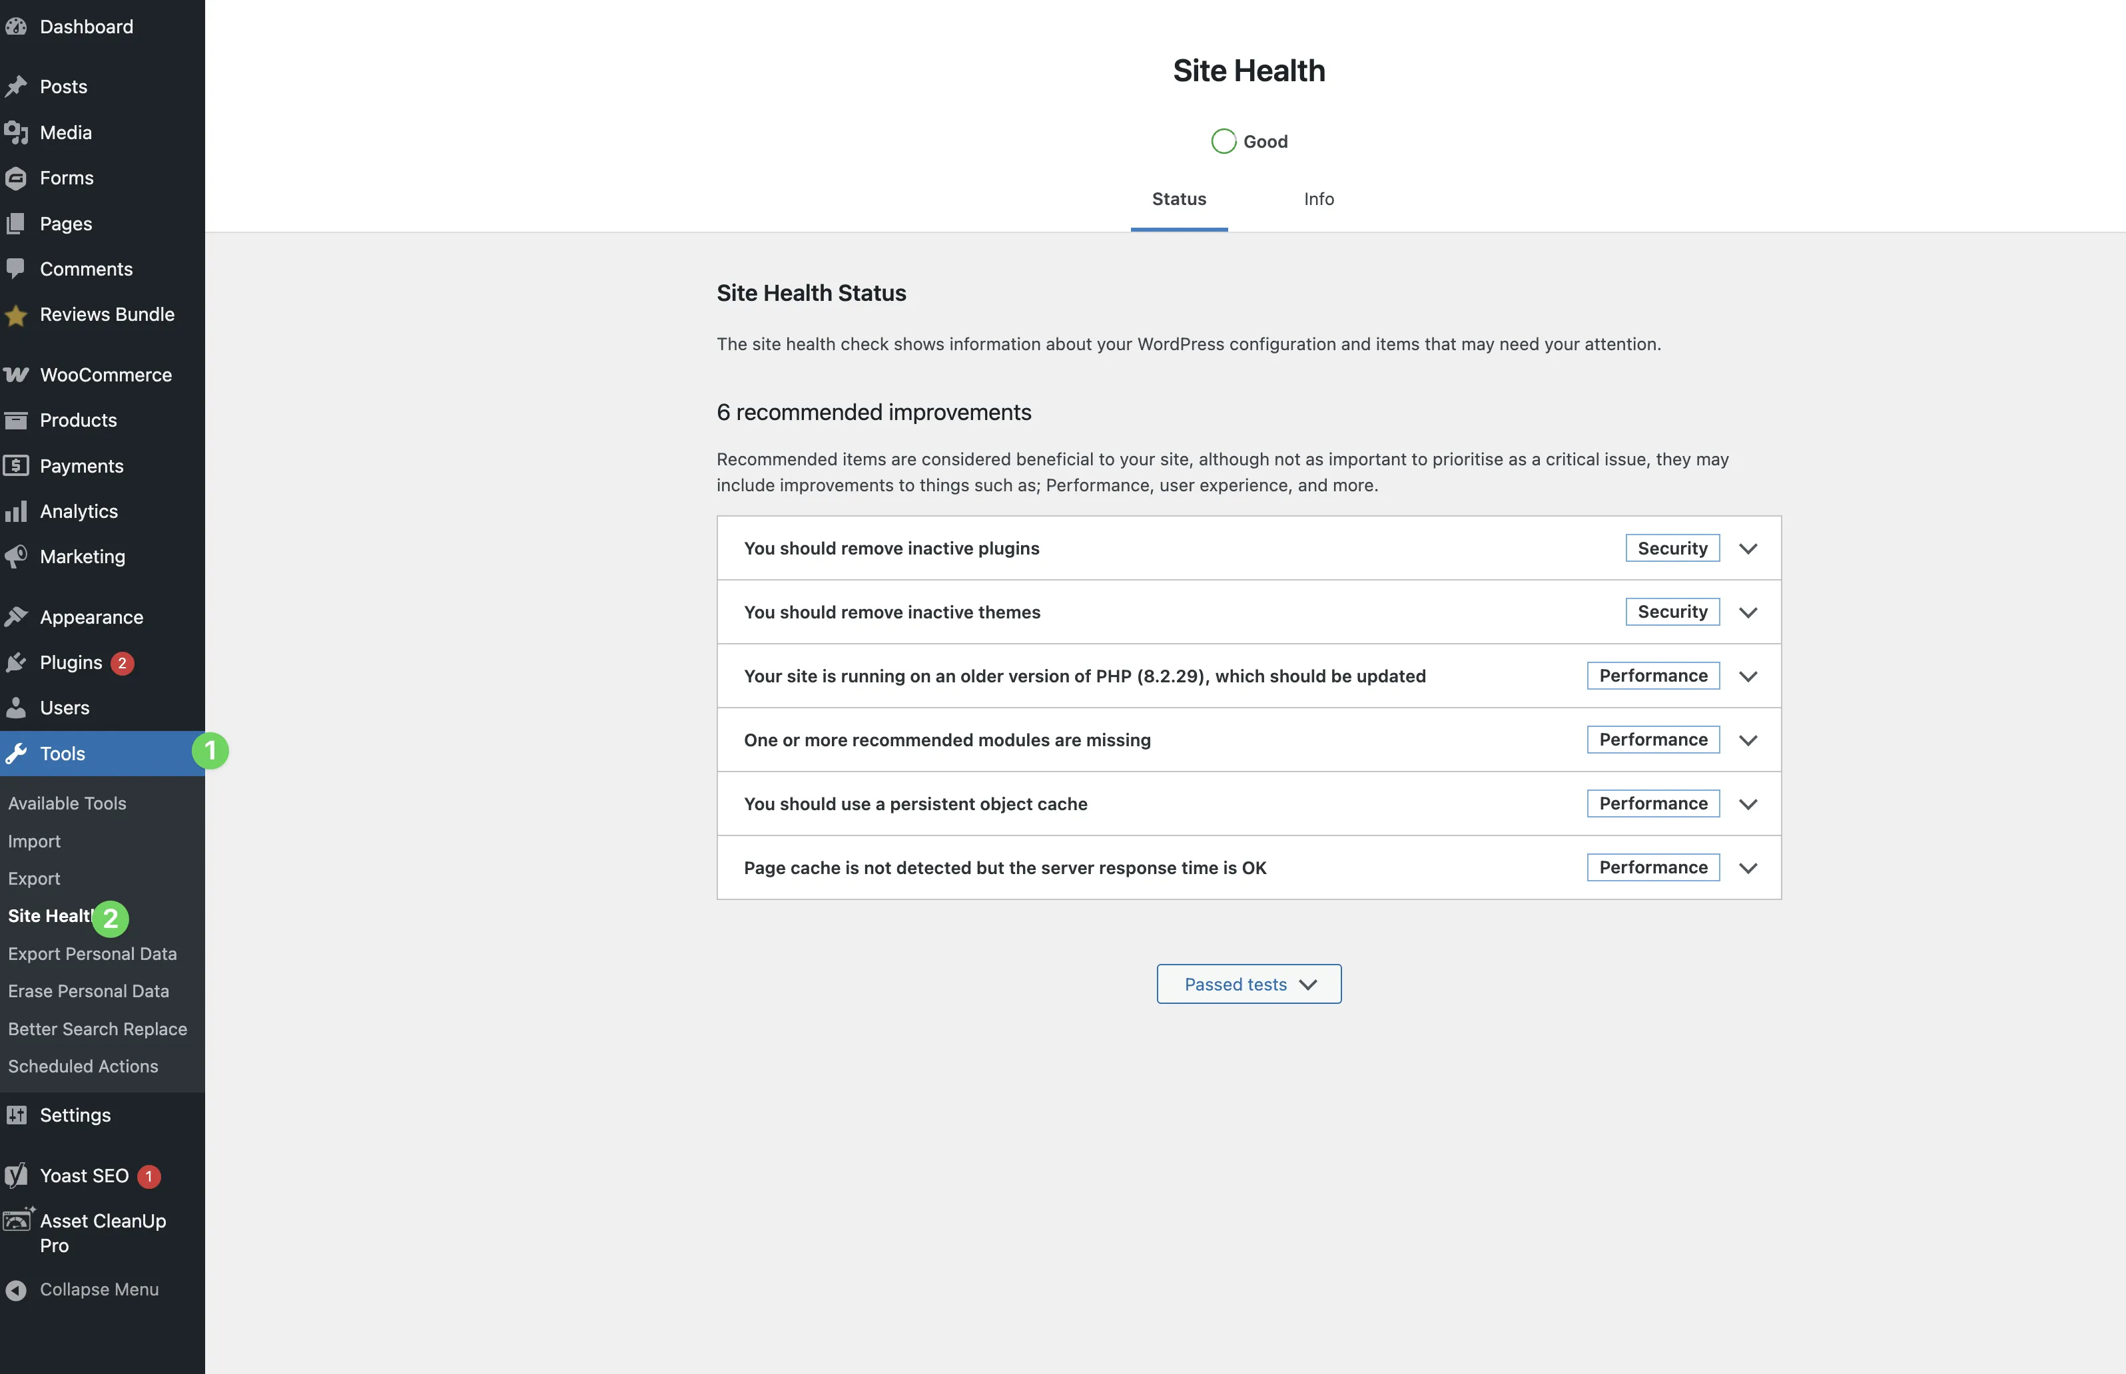This screenshot has height=1374, width=2126.
Task: Click the Analytics bar chart icon
Action: tap(16, 511)
